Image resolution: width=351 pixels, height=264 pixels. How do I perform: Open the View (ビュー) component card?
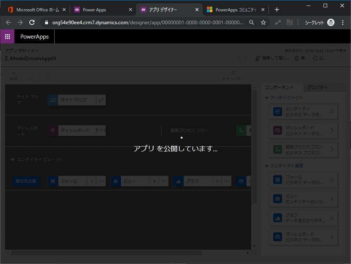click(x=303, y=199)
